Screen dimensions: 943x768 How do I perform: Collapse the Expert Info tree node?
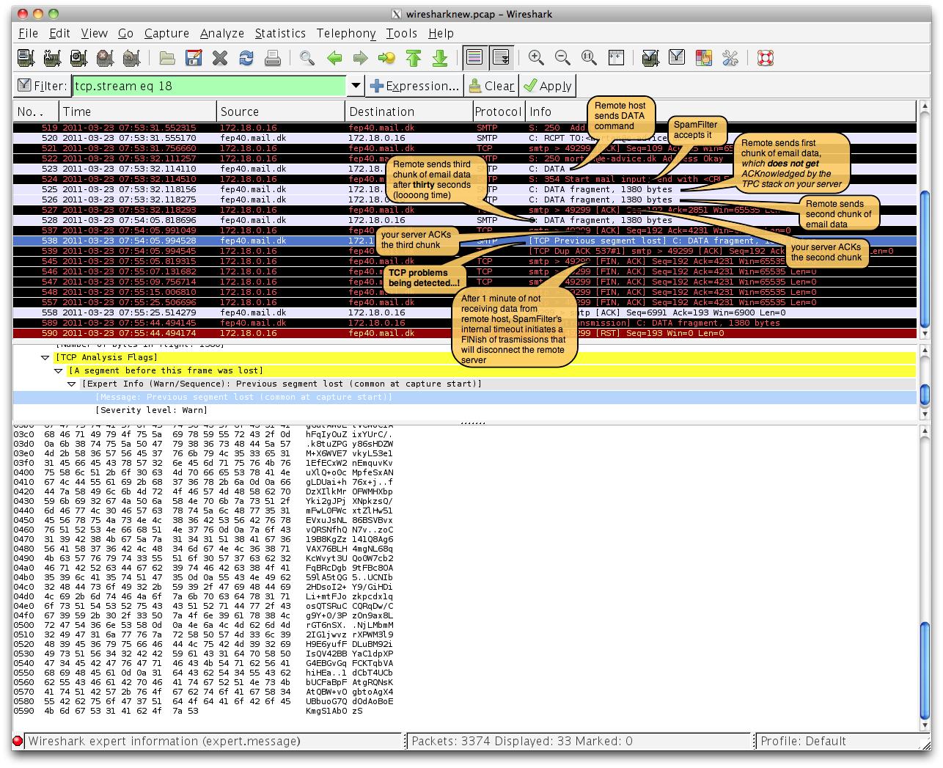(72, 384)
